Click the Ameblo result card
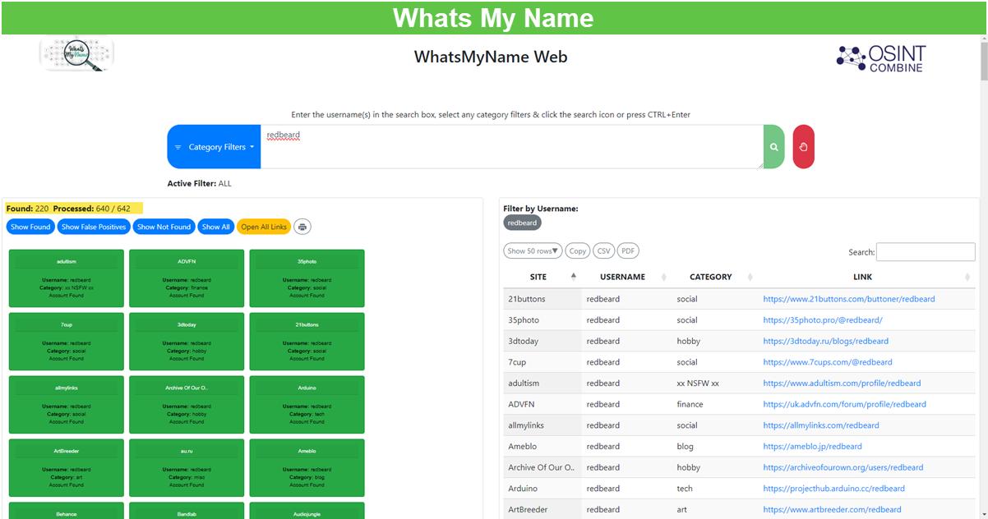 click(307, 468)
